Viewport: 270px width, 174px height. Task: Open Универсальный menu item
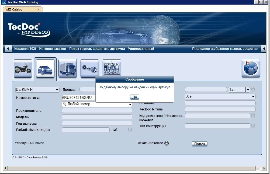coord(141,49)
